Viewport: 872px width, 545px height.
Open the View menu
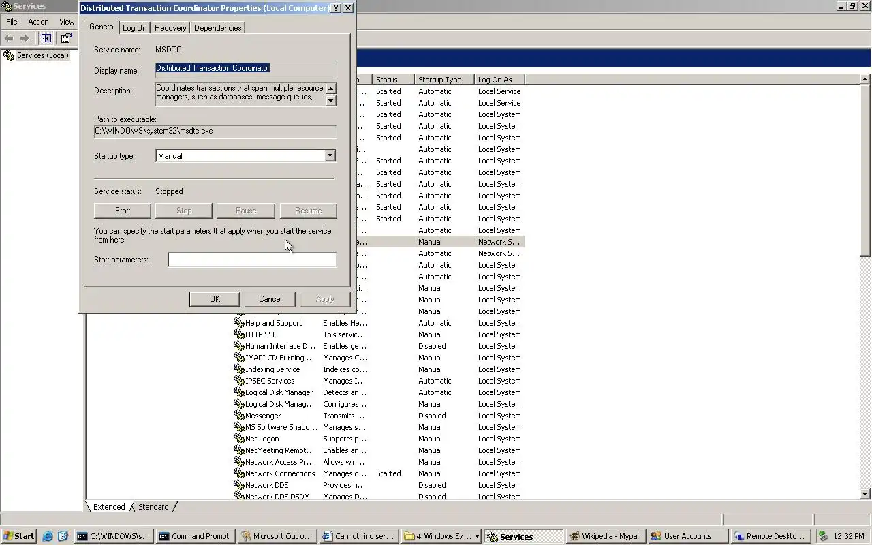coord(67,22)
